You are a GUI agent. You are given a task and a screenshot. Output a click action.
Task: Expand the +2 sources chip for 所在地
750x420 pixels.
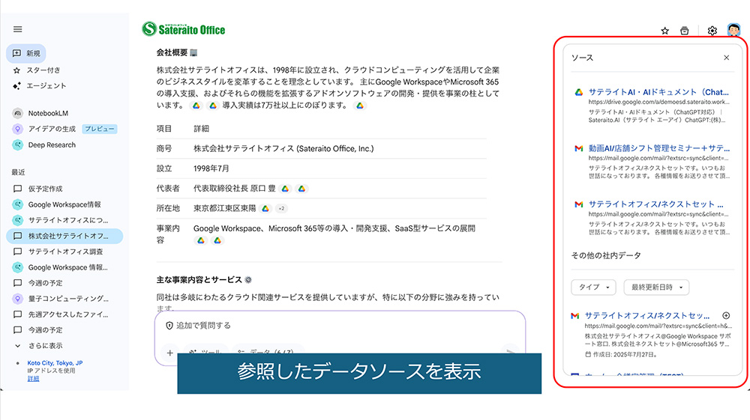pos(281,208)
